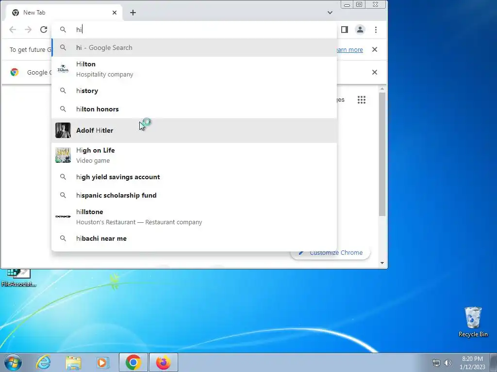Select the hillstone restaurant suggestion
The width and height of the screenshot is (497, 372).
coord(194,217)
